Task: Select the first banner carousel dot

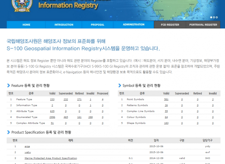Action: (211, 17)
